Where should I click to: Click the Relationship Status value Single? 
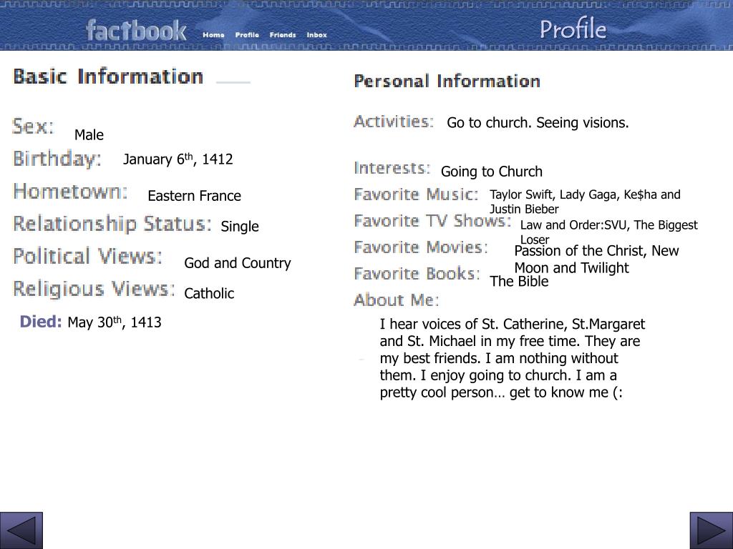(240, 227)
